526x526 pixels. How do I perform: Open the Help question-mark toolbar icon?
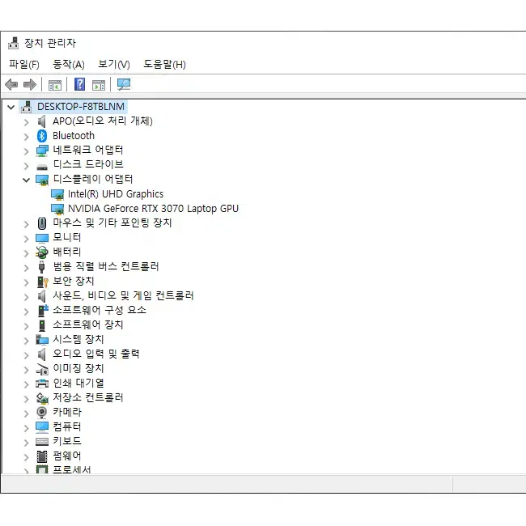point(79,84)
